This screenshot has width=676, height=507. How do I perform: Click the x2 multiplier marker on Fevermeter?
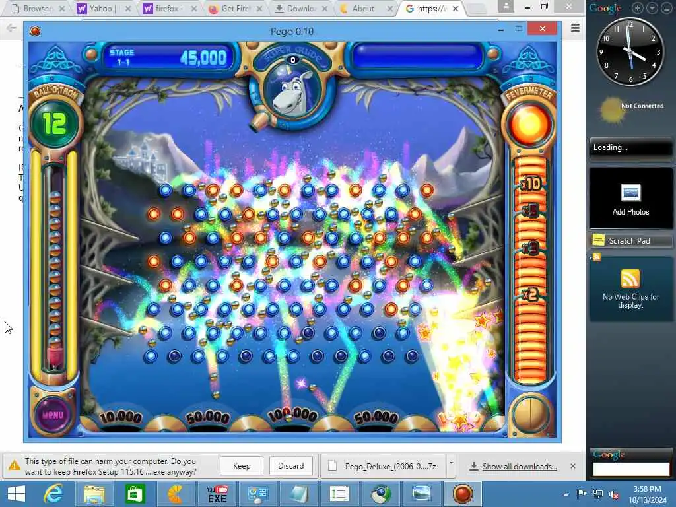click(x=530, y=294)
